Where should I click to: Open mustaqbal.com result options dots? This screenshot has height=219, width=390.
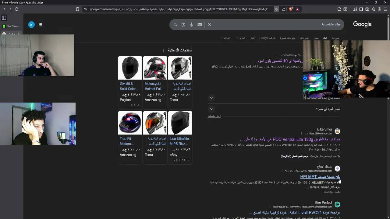click(x=282, y=171)
